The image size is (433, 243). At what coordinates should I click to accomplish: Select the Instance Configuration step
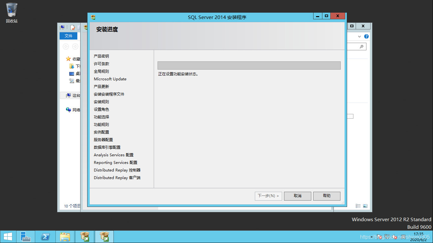tap(101, 132)
